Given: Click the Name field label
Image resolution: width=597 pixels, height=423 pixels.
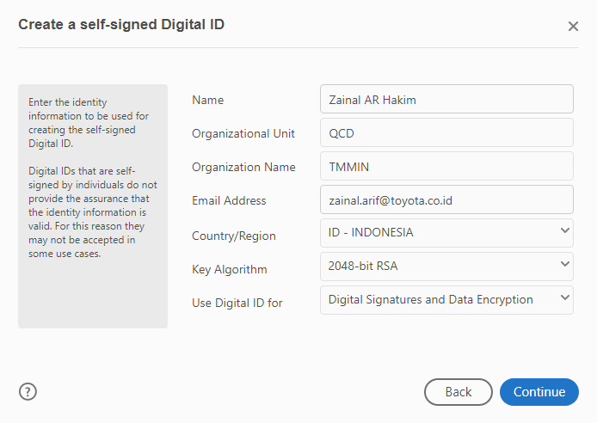Looking at the screenshot, I should point(207,100).
